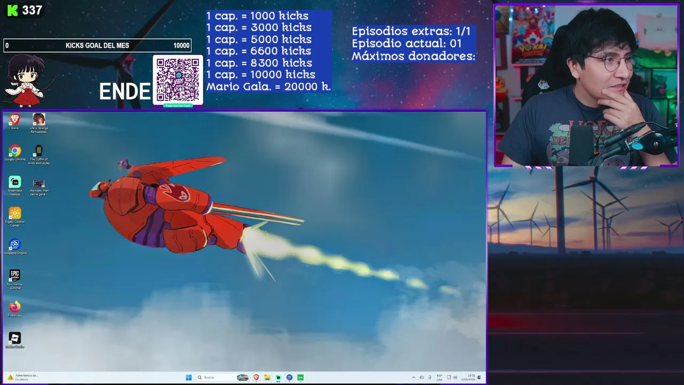The image size is (684, 385).
Task: Open the blue round app in taskbar
Action: (x=289, y=378)
